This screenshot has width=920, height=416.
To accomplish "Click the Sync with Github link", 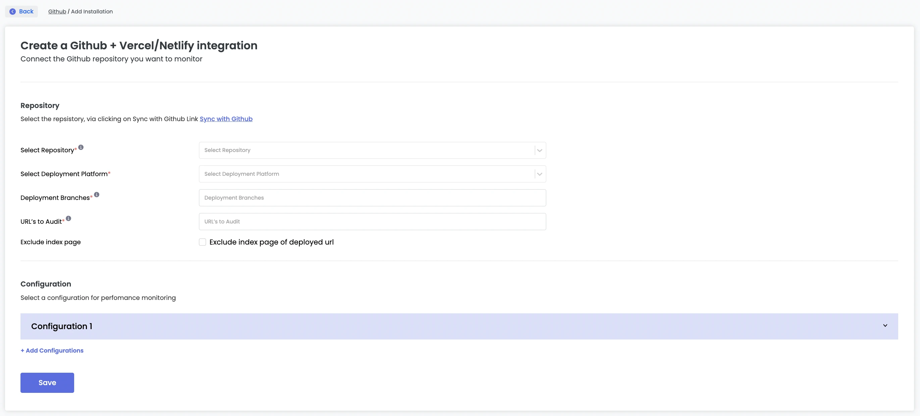I will (x=226, y=118).
